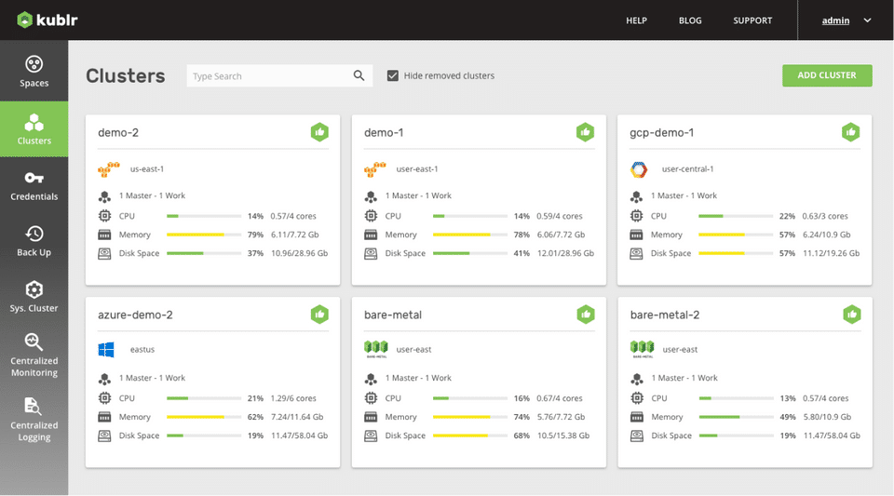Click us-east-1 region on demo-2

pos(146,169)
